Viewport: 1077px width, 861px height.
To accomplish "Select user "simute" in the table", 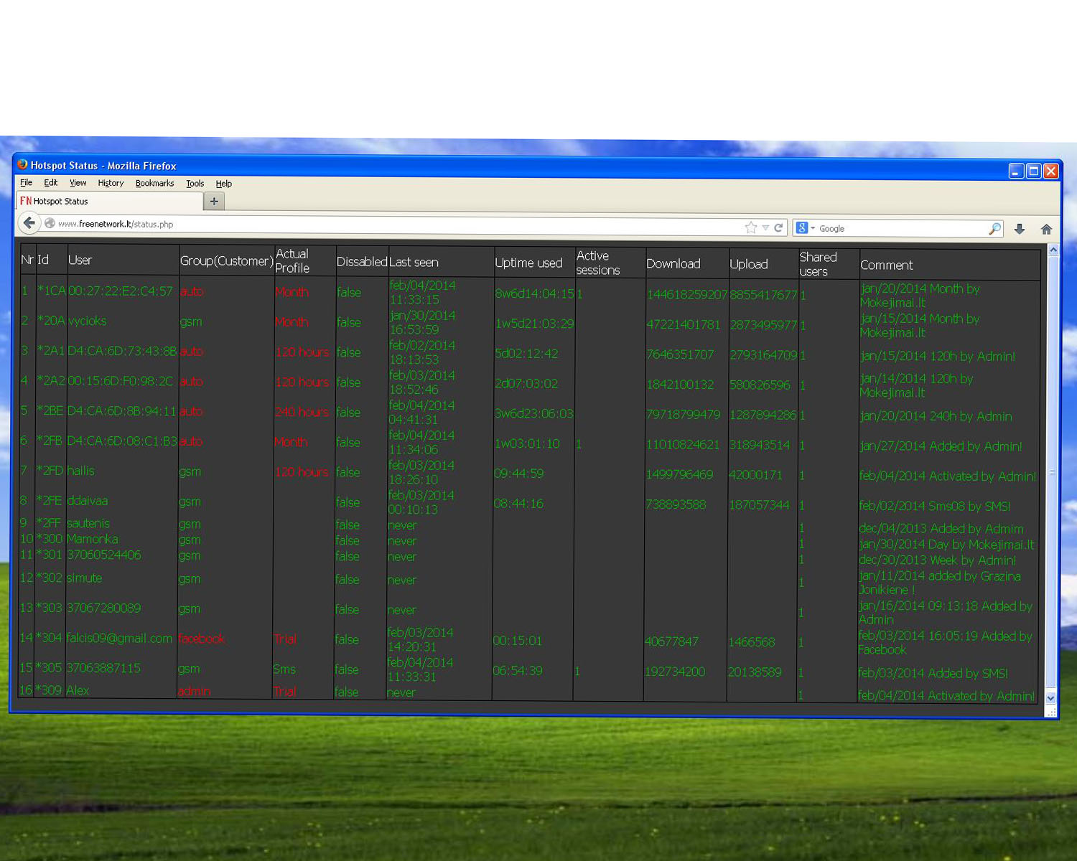I will point(84,578).
